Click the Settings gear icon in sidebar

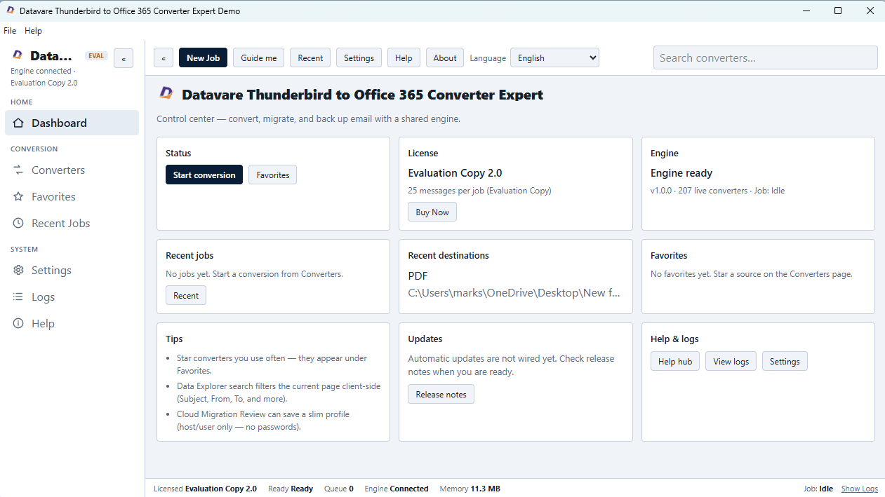point(18,271)
